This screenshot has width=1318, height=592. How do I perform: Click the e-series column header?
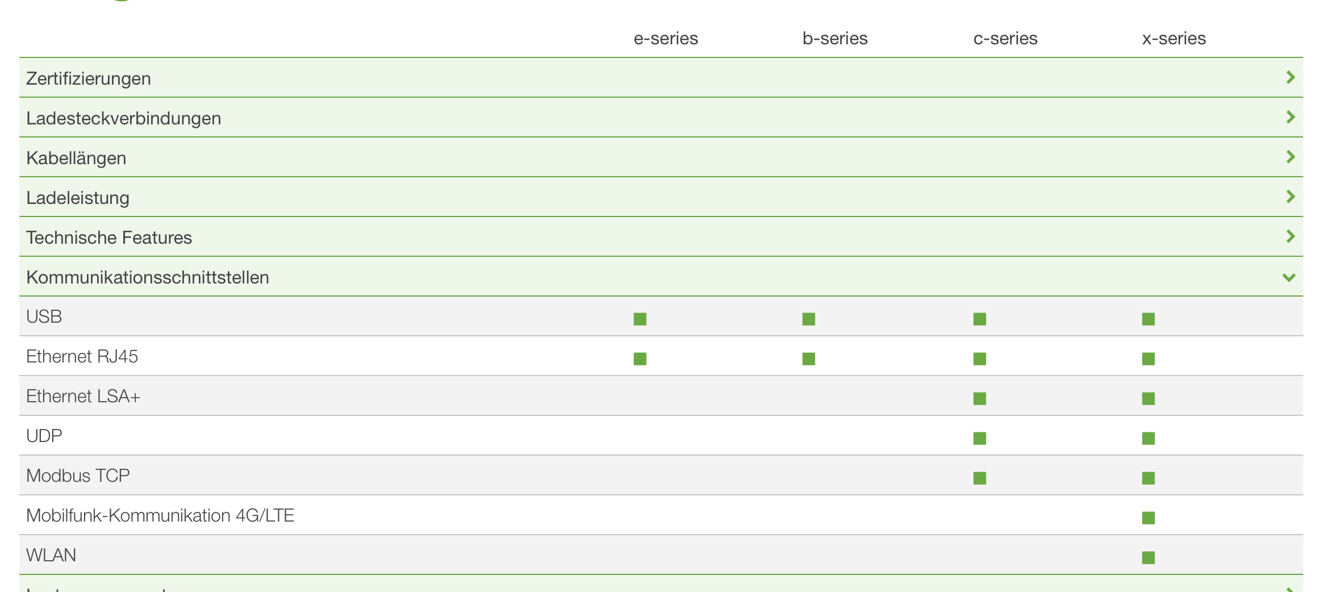(666, 38)
